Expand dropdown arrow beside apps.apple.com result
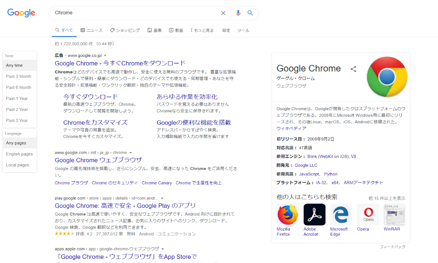 (x=163, y=249)
